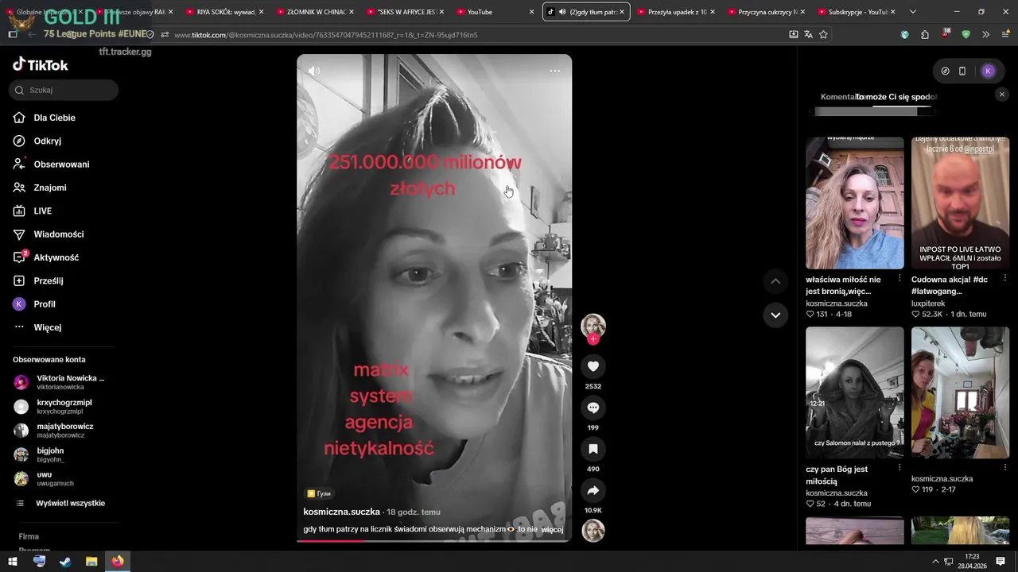Go to Obserwowani in the sidebar
Viewport: 1018px width, 572px height.
(x=52, y=164)
